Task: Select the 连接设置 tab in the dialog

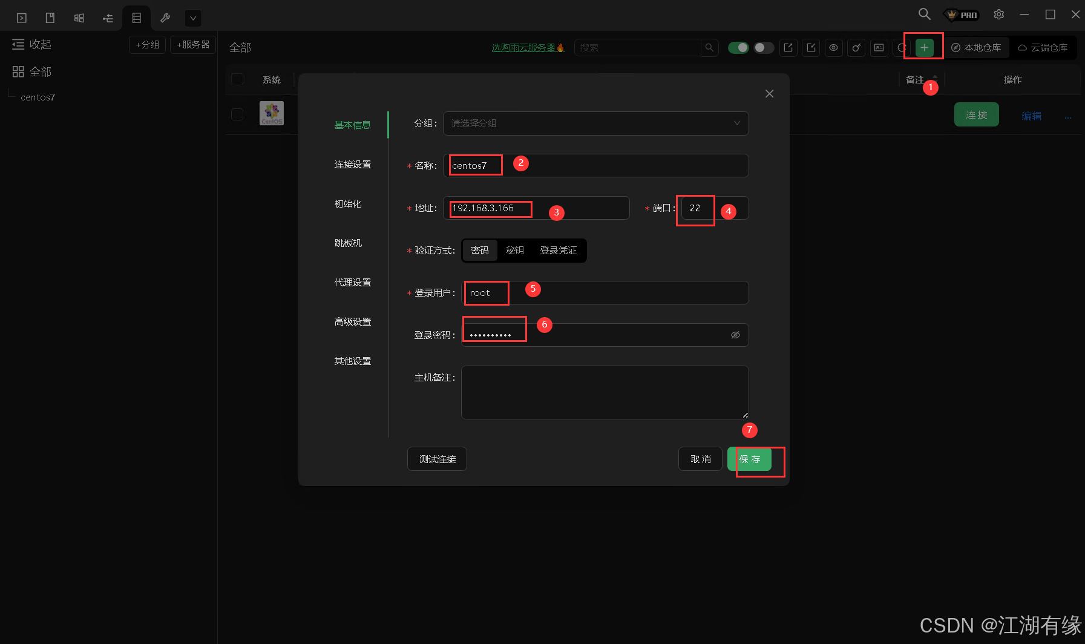Action: (x=353, y=165)
